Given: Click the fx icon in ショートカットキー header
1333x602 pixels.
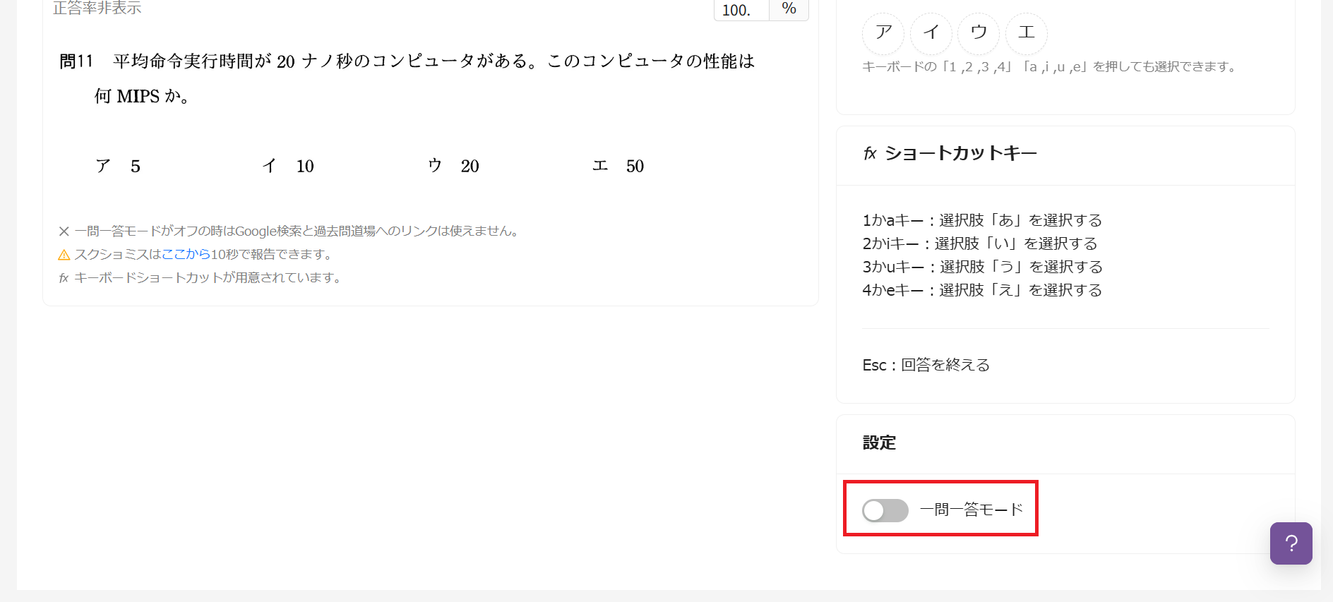Looking at the screenshot, I should [870, 153].
